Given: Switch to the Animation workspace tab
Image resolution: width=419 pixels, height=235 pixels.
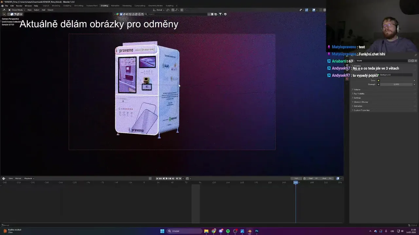Looking at the screenshot, I should [115, 6].
